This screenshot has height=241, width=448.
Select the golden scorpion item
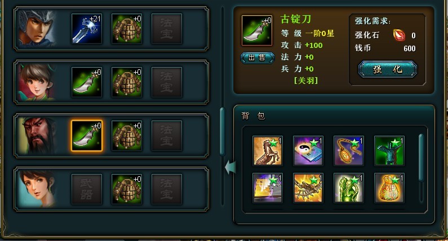coord(308,188)
